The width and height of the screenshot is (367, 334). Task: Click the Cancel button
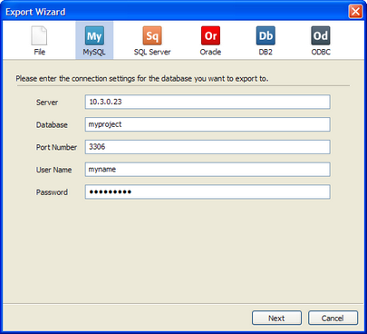tap(333, 318)
